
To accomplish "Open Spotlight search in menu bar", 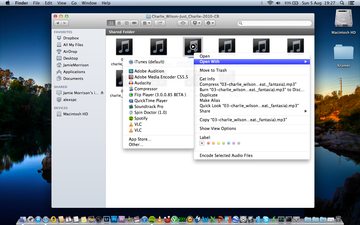I will pos(342,3).
